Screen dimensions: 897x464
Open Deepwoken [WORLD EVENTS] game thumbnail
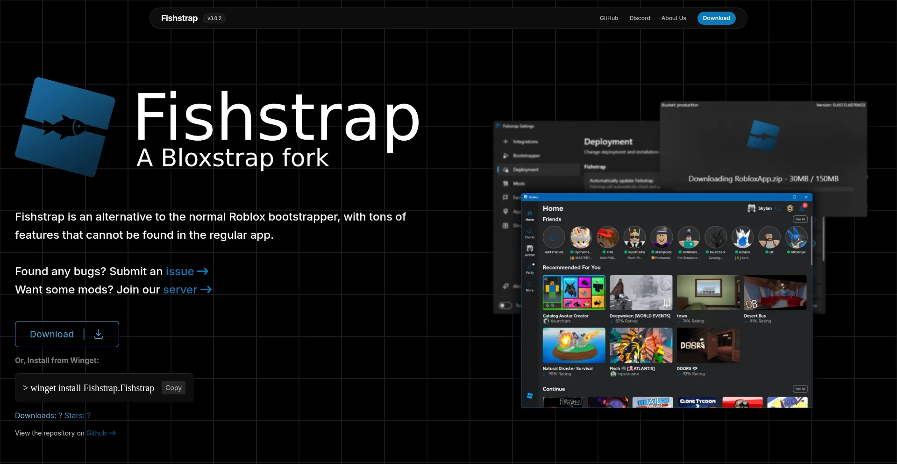(641, 293)
